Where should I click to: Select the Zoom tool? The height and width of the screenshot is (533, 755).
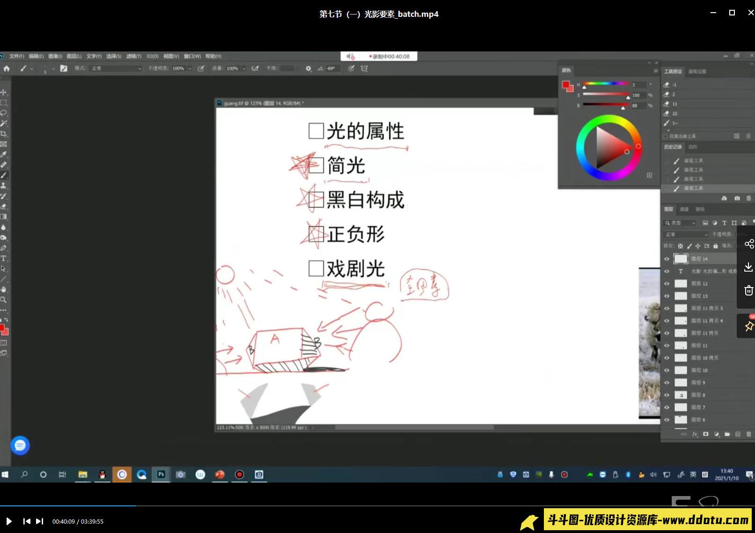3,300
